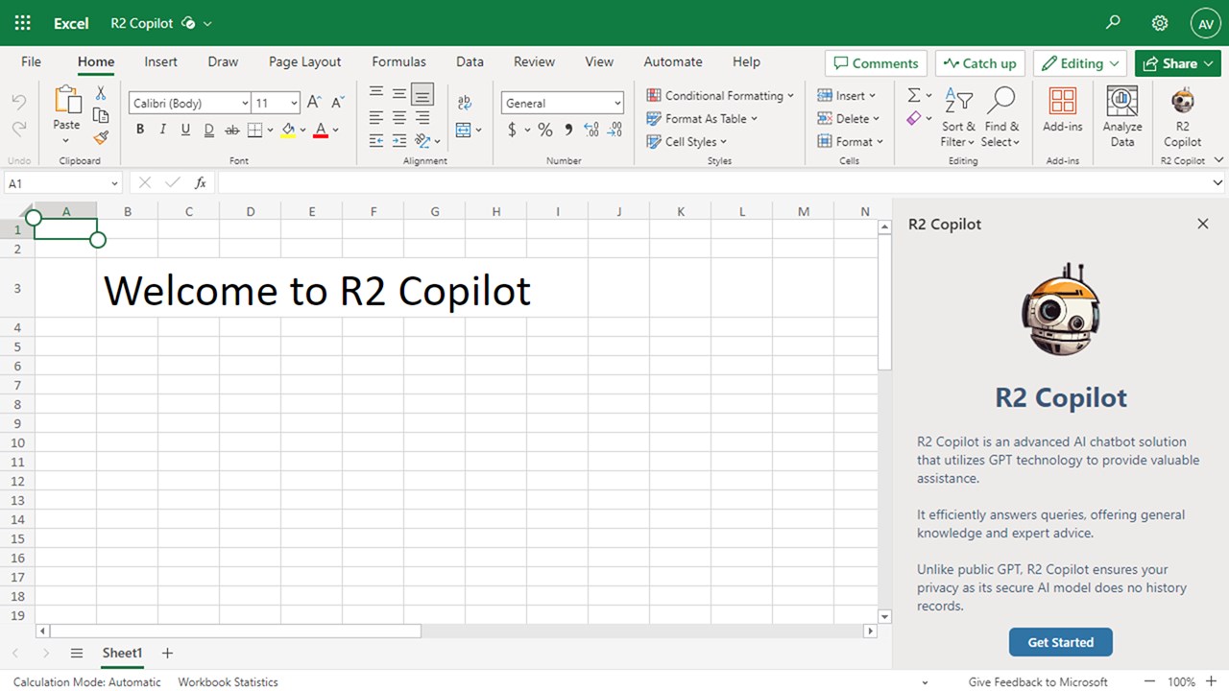Open the Comments pane button
Image resolution: width=1229 pixels, height=691 pixels.
pos(876,63)
